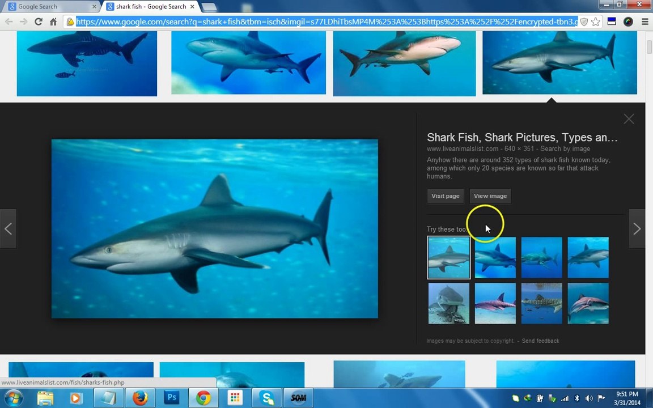Select the last thumbnail in Try these too bottom row
The width and height of the screenshot is (653, 408).
click(588, 304)
